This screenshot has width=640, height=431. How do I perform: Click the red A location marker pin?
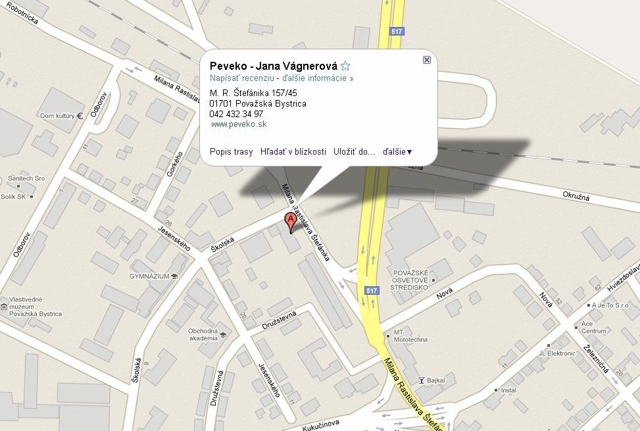290,223
